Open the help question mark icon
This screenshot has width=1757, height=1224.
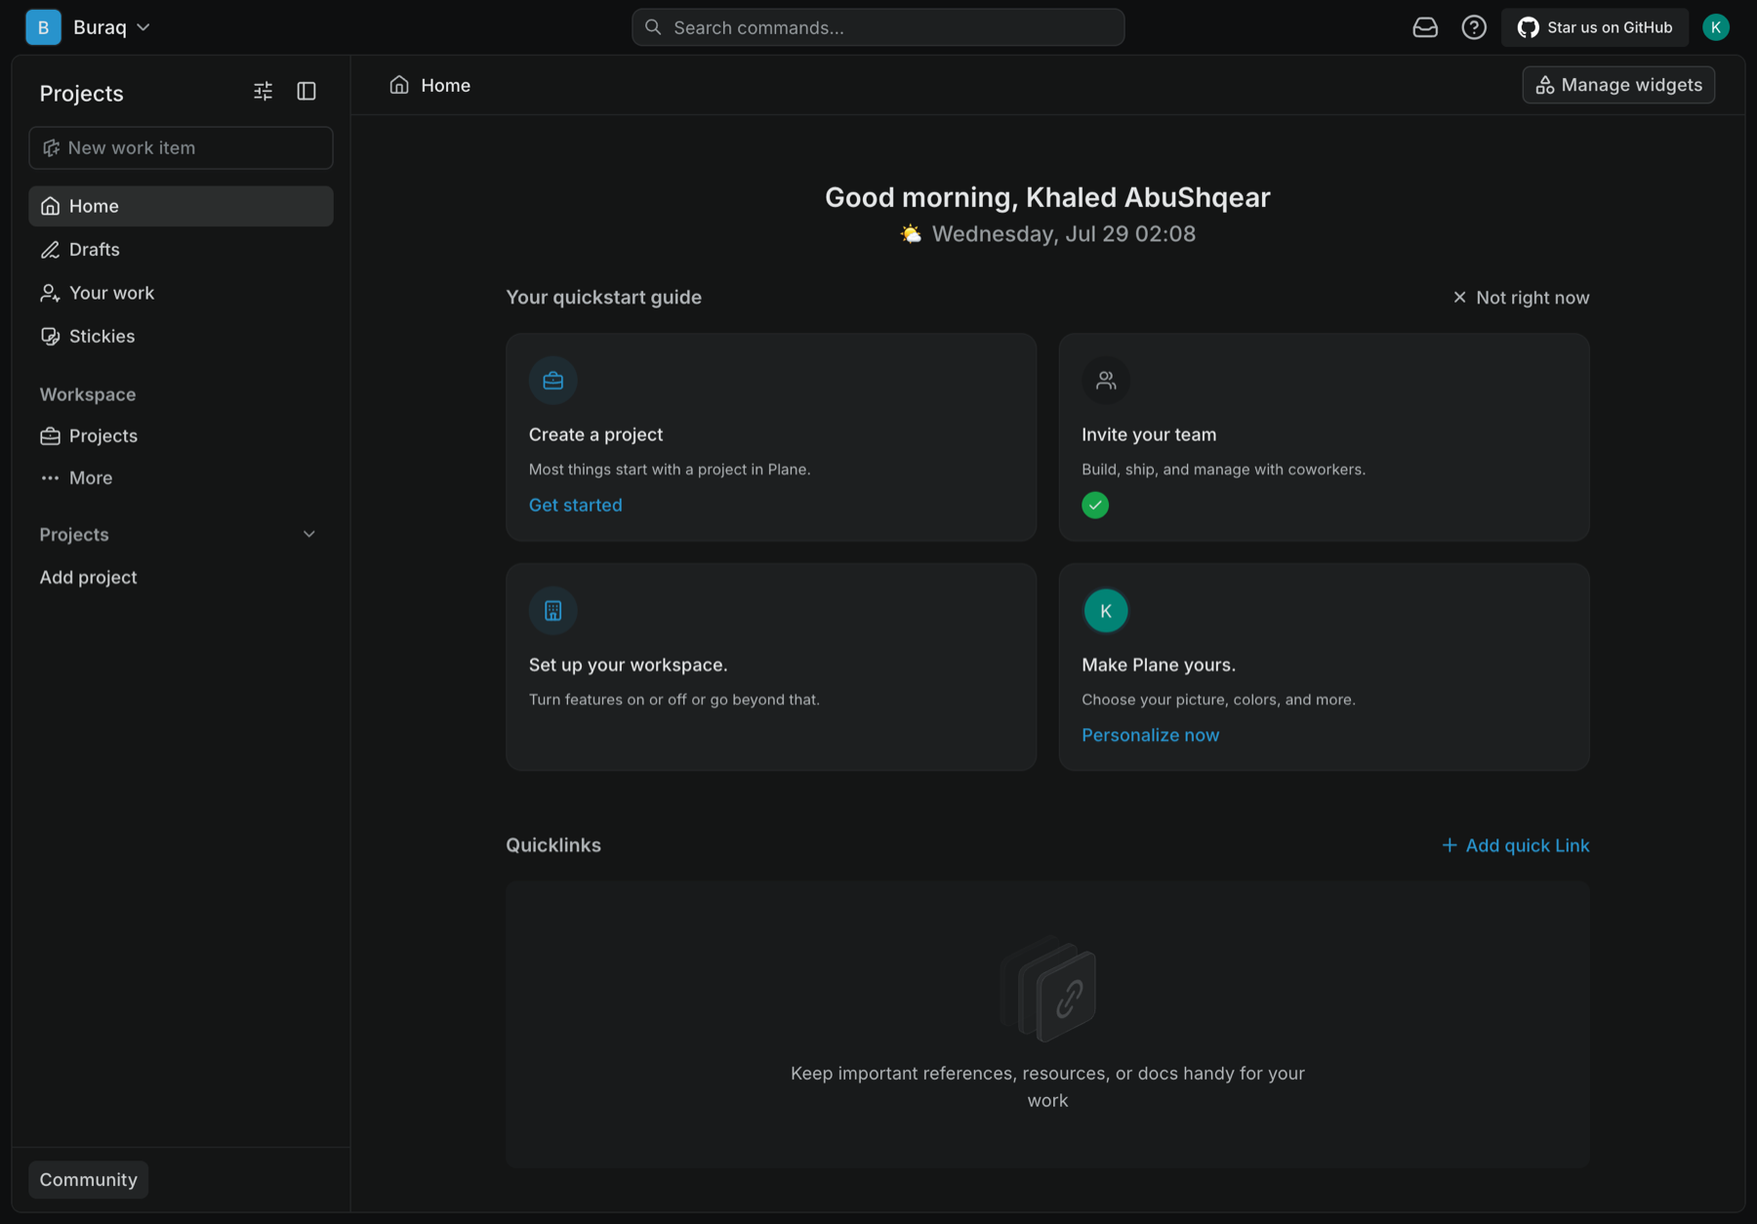click(x=1474, y=27)
